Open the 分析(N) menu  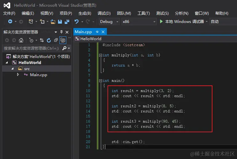(181, 13)
